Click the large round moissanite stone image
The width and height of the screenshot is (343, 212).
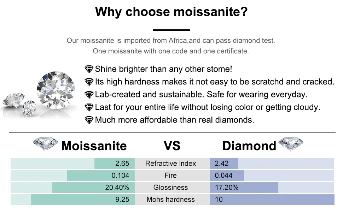[56, 90]
